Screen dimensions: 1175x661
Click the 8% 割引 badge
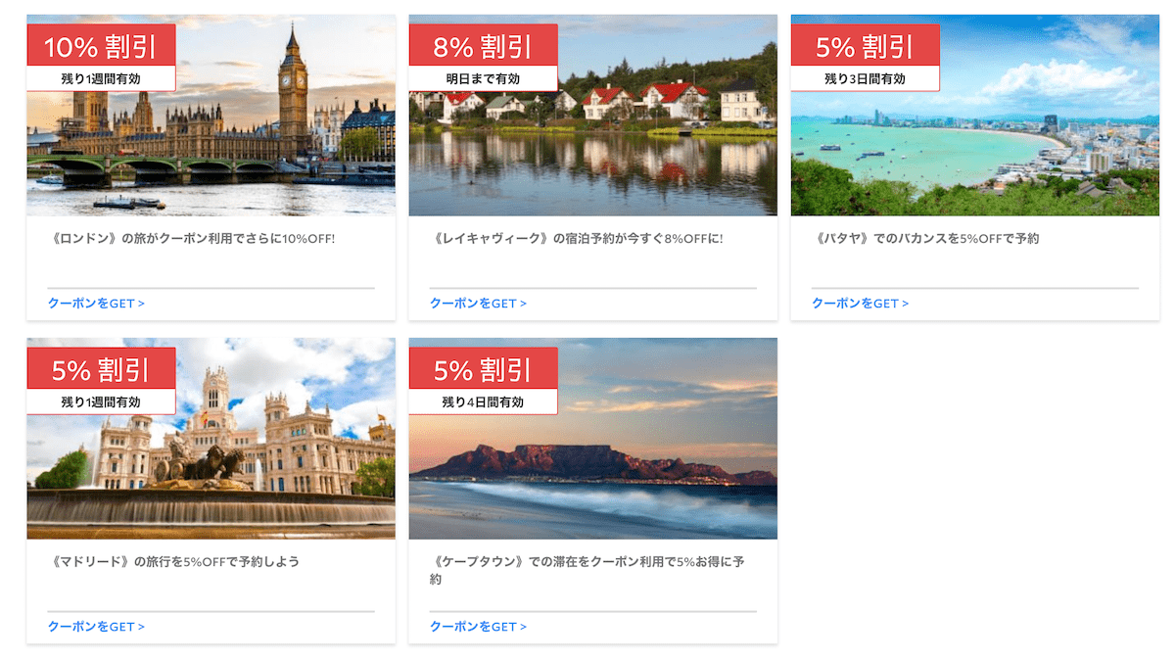[483, 46]
